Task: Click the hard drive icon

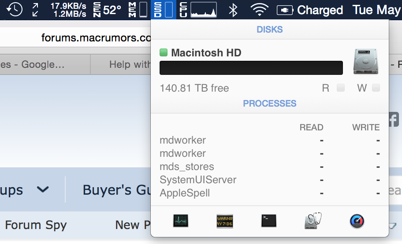Action: (x=365, y=62)
